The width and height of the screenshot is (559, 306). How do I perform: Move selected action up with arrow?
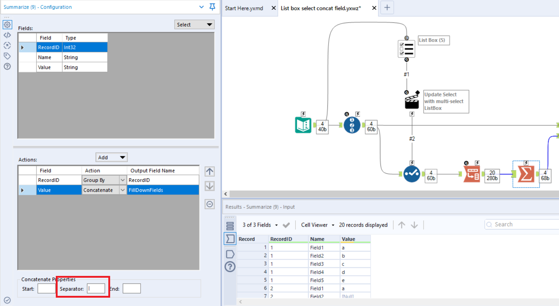tap(210, 171)
